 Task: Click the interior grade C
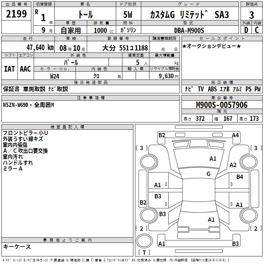pyautogui.click(x=257, y=30)
